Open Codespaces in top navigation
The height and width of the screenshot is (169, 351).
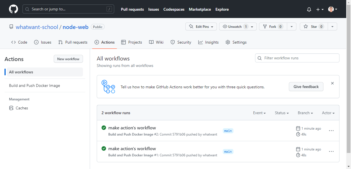click(174, 9)
